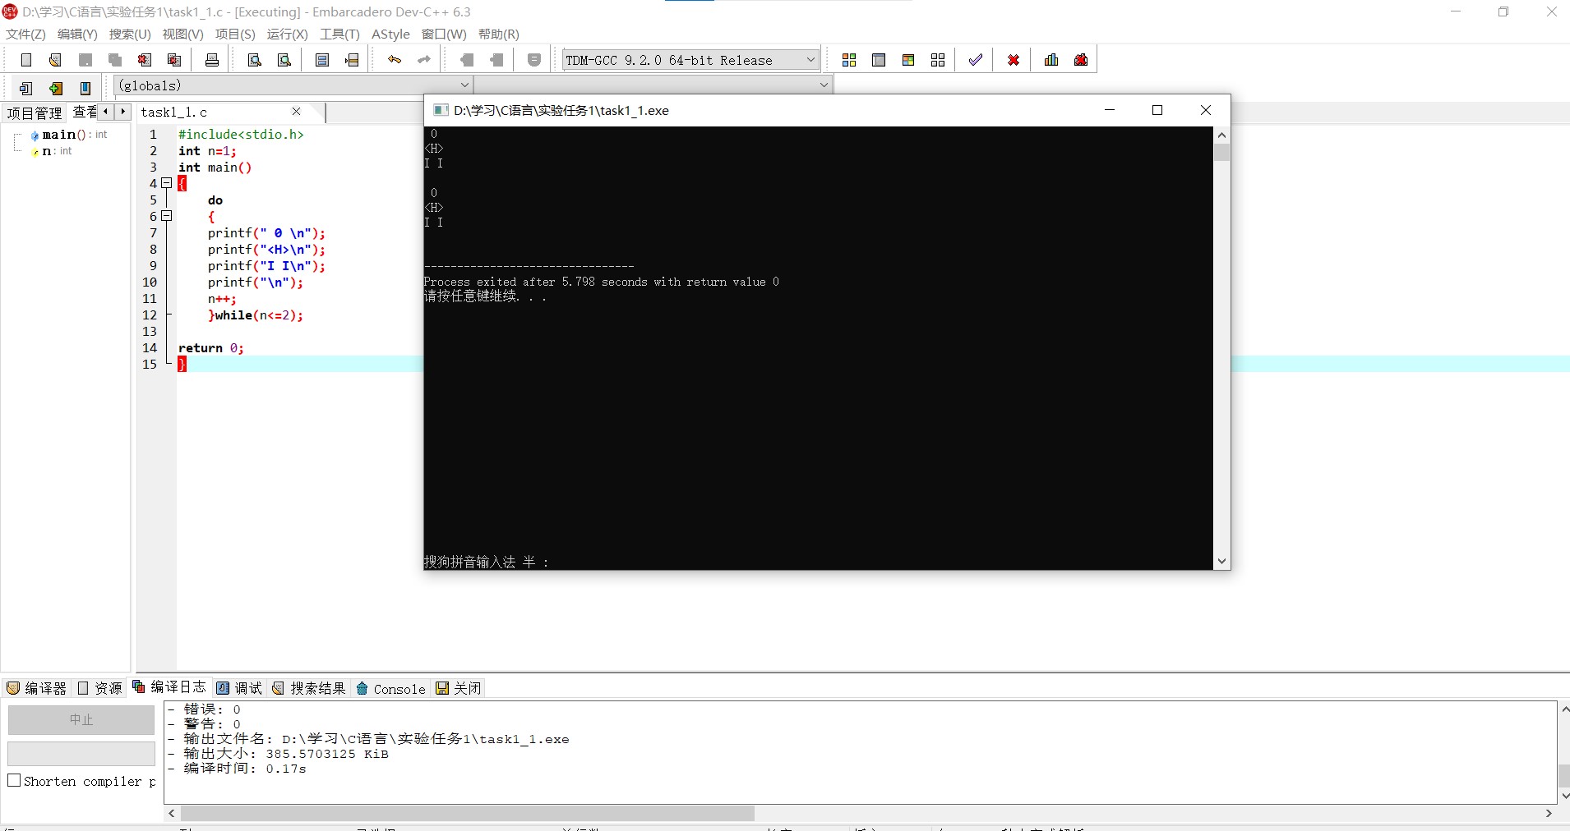This screenshot has width=1570, height=831.
Task: Click the Go to Line toolbar icon
Action: 352,60
